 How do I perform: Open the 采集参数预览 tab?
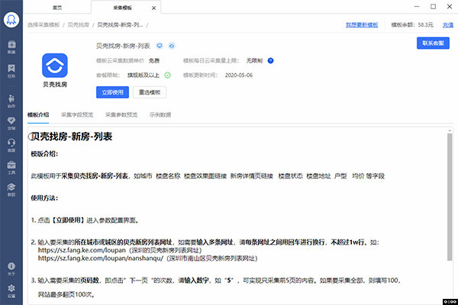click(x=121, y=115)
